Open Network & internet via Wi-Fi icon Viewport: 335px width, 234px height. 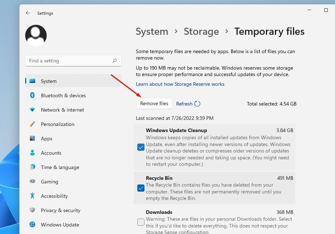tap(32, 110)
